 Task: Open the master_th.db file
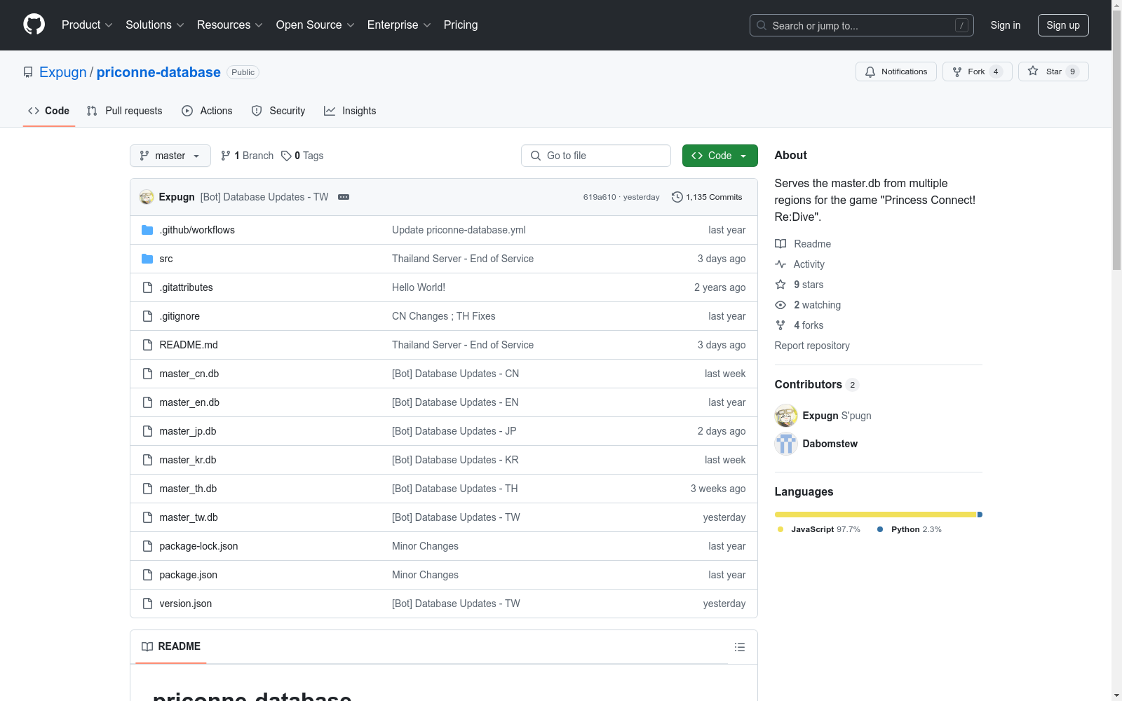point(188,489)
